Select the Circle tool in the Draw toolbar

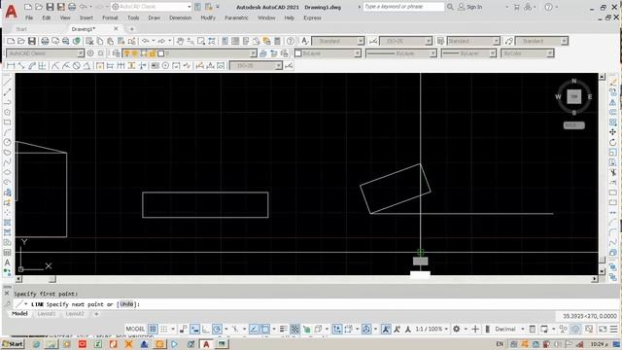point(7,142)
